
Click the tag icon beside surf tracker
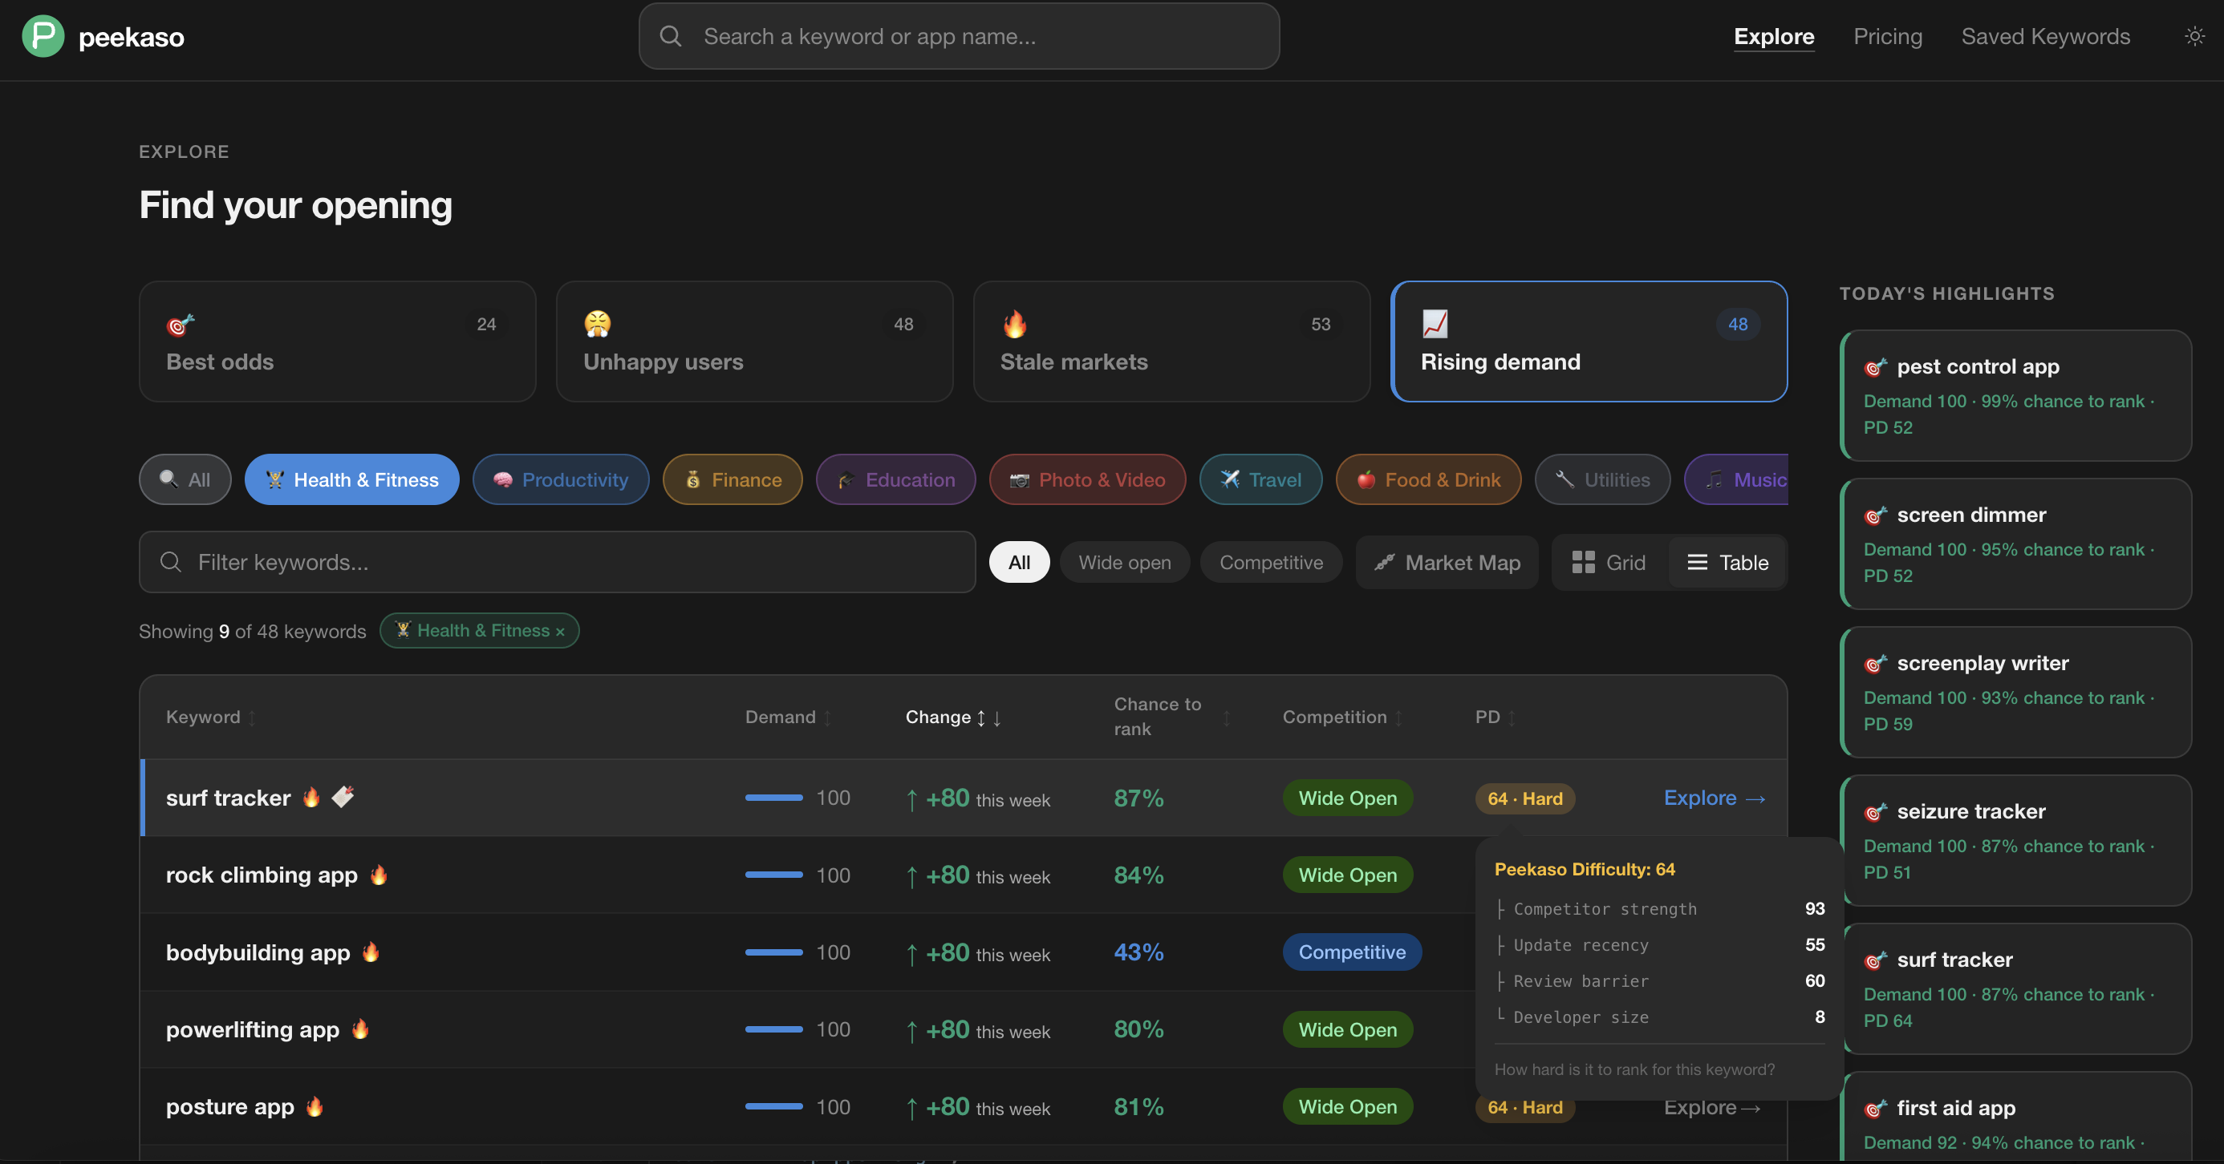[x=343, y=796]
